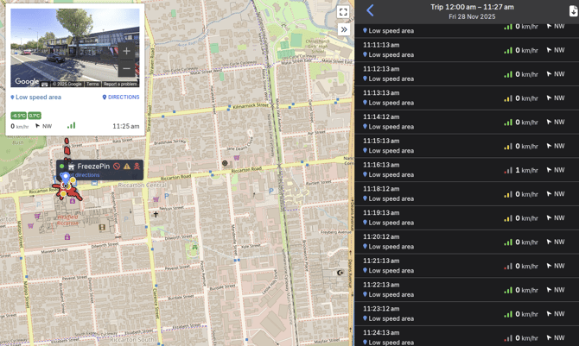Open DIRECTIONS link in info card
Image resolution: width=579 pixels, height=346 pixels.
[x=121, y=98]
